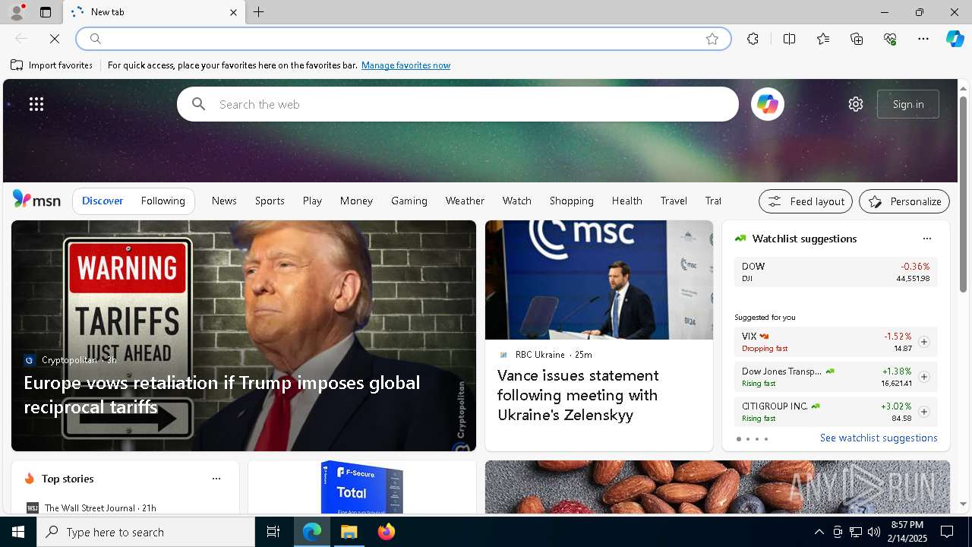Viewport: 972px width, 547px height.
Task: Click the taskbar search box
Action: (x=146, y=532)
